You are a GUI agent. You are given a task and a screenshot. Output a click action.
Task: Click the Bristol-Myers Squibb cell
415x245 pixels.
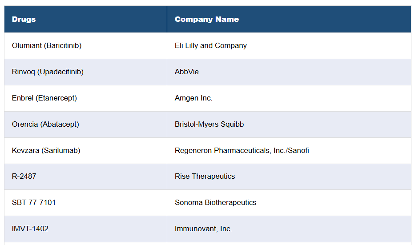(x=209, y=124)
